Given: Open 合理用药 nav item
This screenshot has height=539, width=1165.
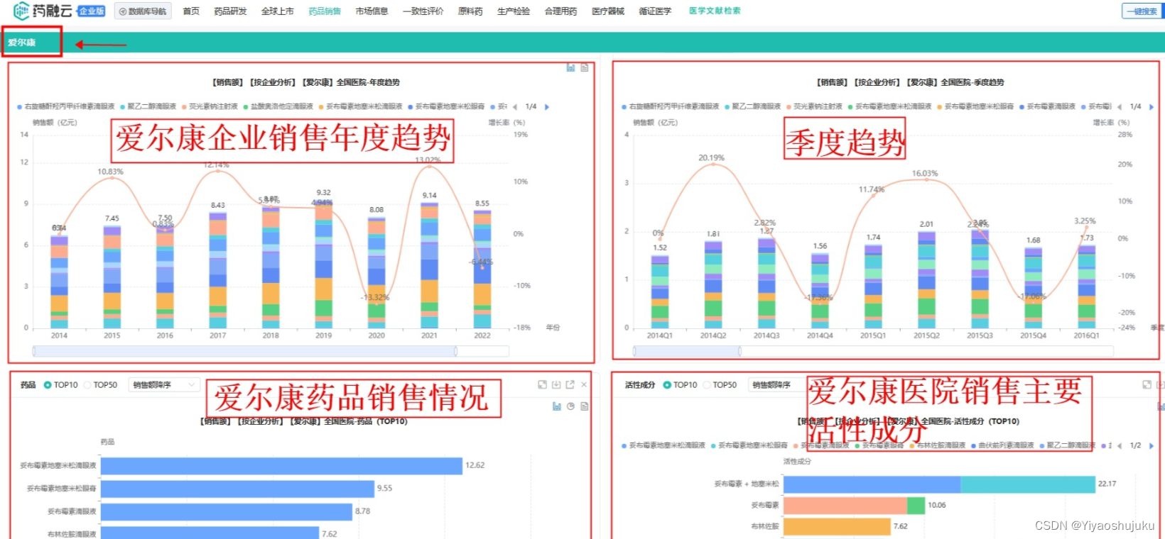Looking at the screenshot, I should [560, 11].
